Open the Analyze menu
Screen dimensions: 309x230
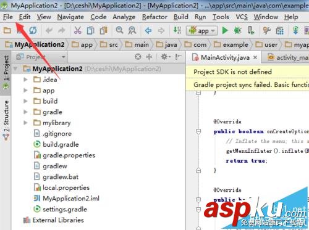124,17
